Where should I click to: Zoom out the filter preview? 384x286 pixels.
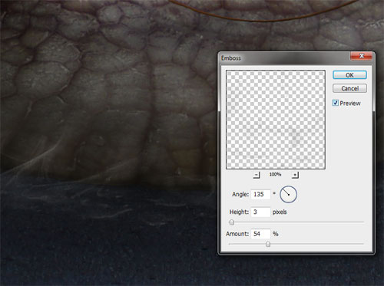pyautogui.click(x=257, y=175)
